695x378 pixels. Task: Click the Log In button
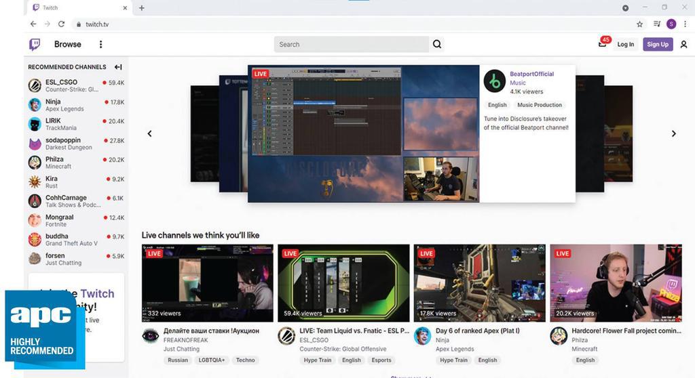[625, 44]
